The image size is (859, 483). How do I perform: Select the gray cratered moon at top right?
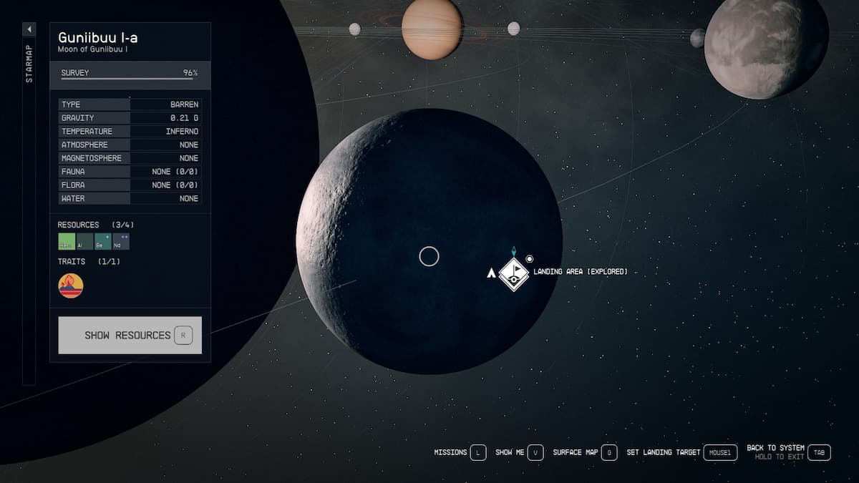click(x=766, y=47)
